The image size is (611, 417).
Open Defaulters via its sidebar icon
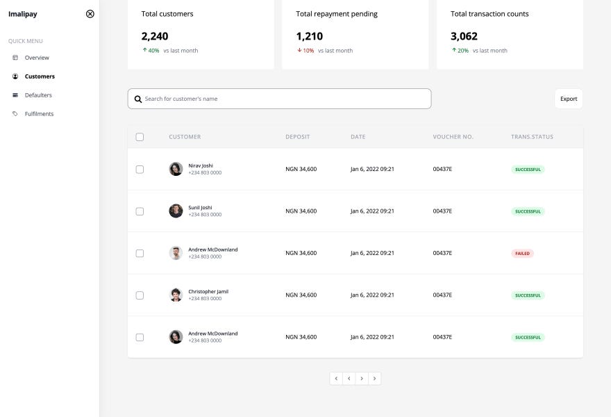click(x=15, y=95)
